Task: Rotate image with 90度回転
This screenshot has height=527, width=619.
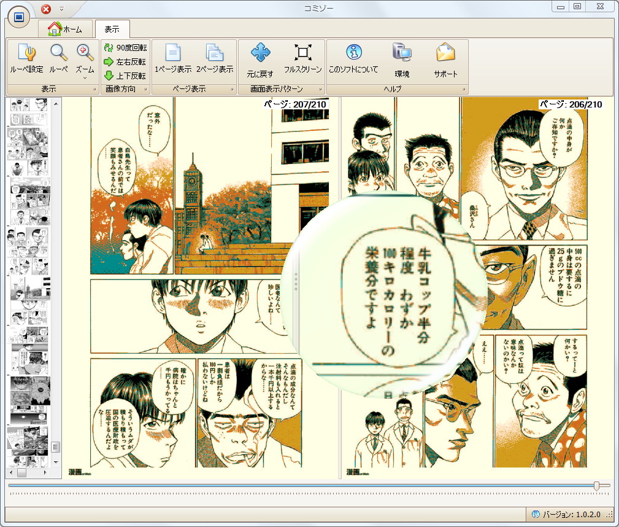Action: (125, 47)
